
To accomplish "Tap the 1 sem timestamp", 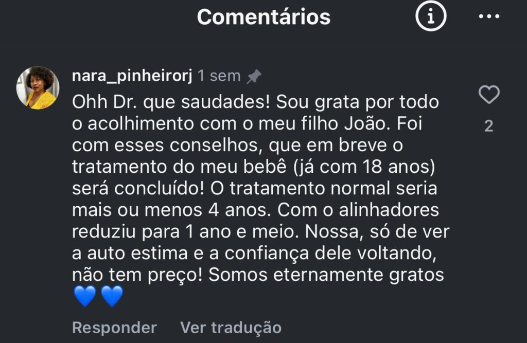I will pyautogui.click(x=219, y=76).
